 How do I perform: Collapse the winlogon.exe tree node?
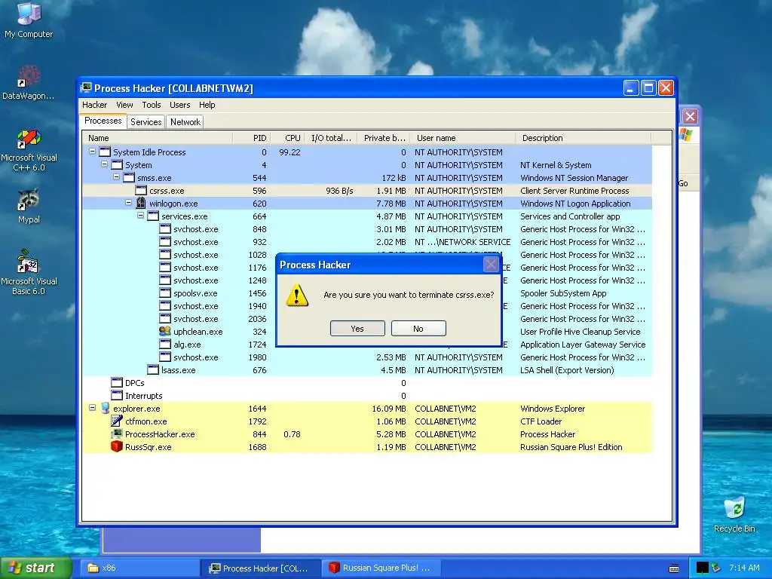(128, 203)
